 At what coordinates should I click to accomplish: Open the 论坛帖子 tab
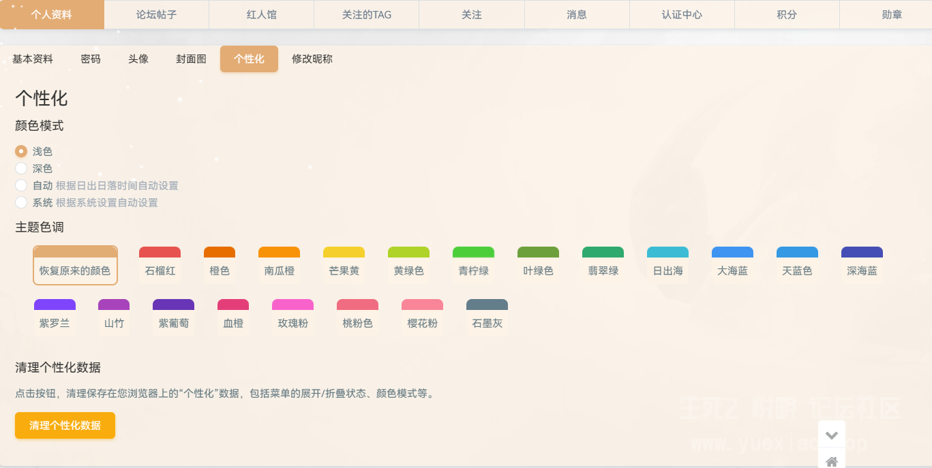[x=156, y=14]
